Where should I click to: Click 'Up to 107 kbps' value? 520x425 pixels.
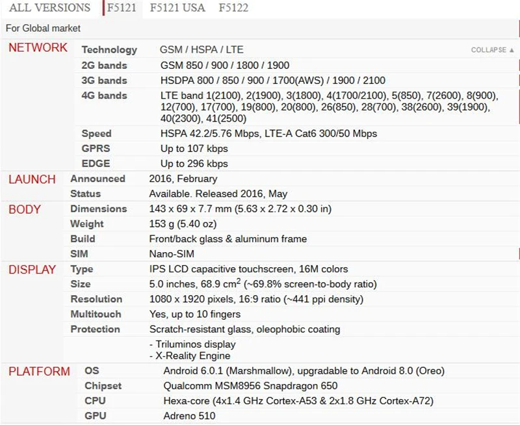(194, 149)
